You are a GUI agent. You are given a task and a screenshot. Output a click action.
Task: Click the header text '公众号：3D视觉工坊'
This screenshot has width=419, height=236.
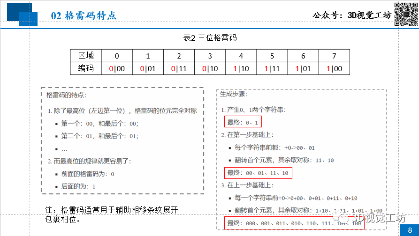[352, 15]
